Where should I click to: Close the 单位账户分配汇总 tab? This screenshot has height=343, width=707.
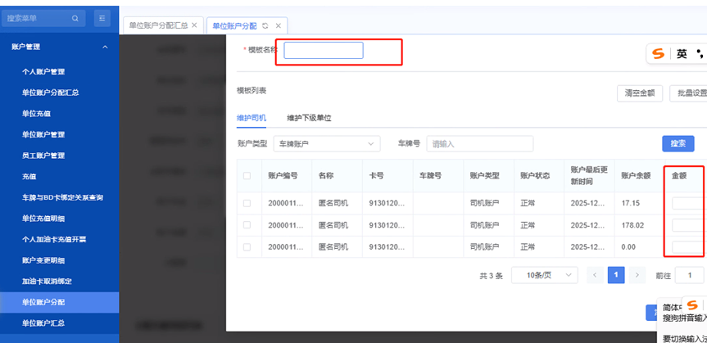[x=194, y=25]
